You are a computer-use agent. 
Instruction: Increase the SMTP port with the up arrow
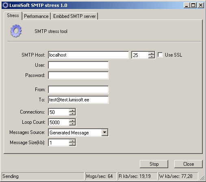click(152, 53)
